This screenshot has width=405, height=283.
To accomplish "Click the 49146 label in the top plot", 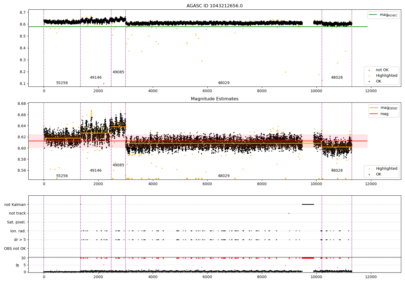I will pos(96,78).
